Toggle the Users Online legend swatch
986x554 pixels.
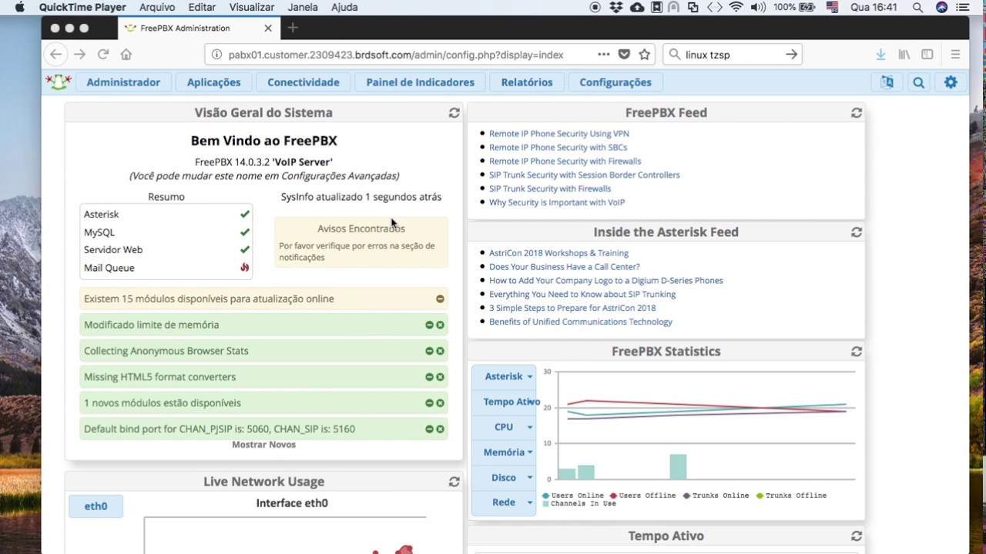546,496
